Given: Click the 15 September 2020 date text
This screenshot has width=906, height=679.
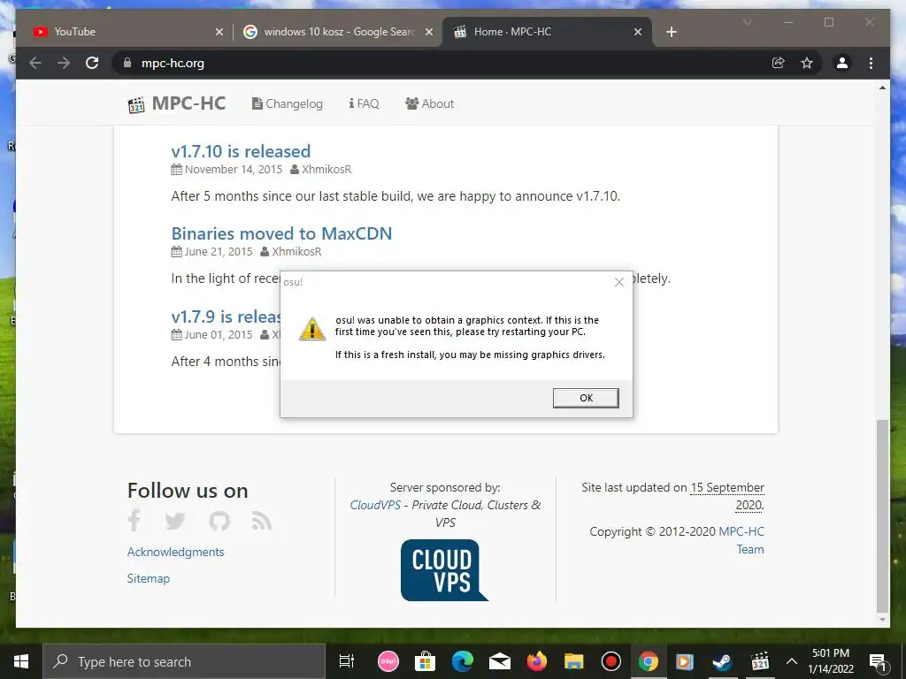Looking at the screenshot, I should pos(727,496).
